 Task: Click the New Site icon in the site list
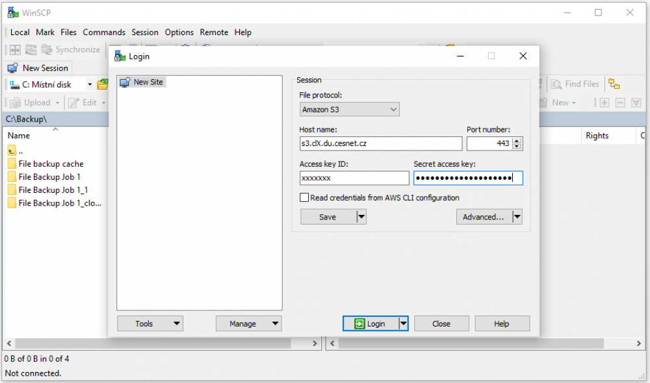125,82
